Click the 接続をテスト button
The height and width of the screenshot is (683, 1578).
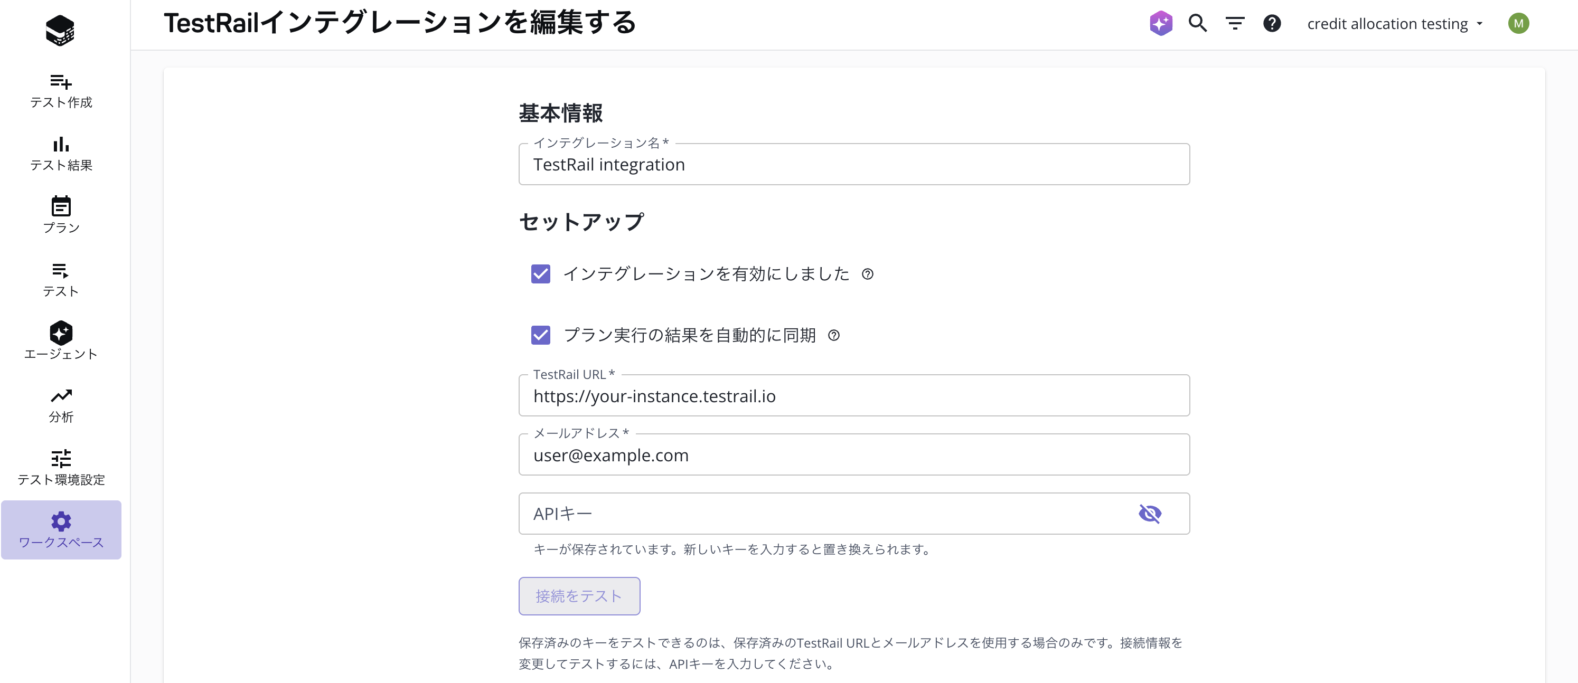click(579, 596)
